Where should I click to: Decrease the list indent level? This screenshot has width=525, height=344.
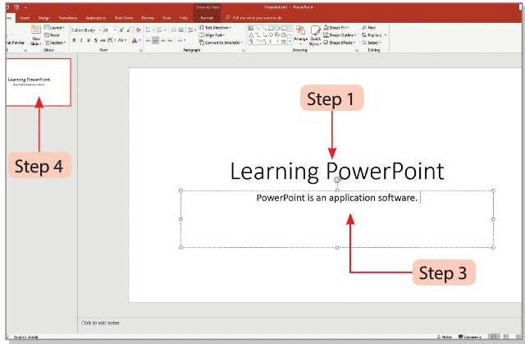pos(173,30)
